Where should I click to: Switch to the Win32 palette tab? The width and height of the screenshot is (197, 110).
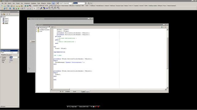(x=46, y=6)
